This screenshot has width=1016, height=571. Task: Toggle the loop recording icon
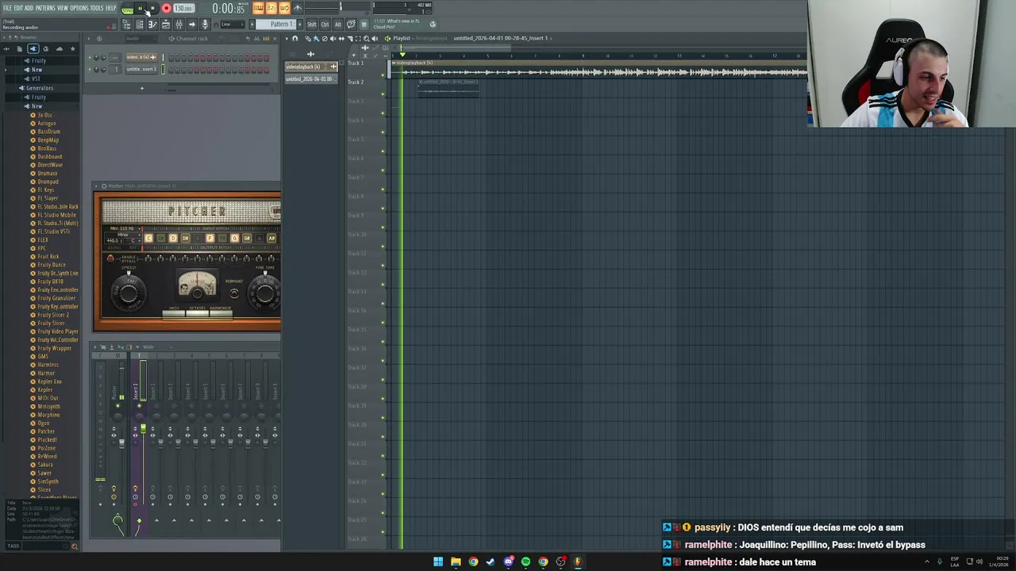click(x=284, y=8)
